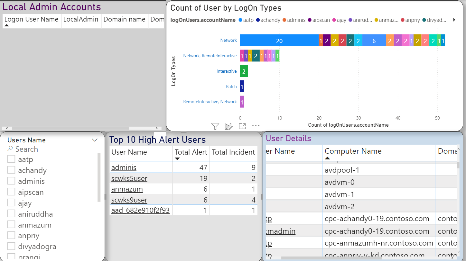Click the search magnifier icon in Users Name

10,149
